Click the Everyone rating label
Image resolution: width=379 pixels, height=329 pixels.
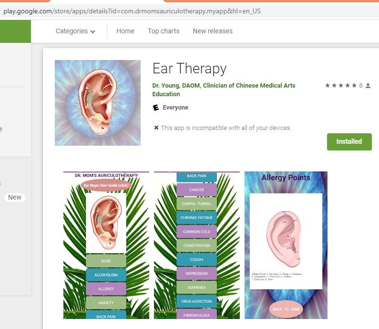point(175,108)
